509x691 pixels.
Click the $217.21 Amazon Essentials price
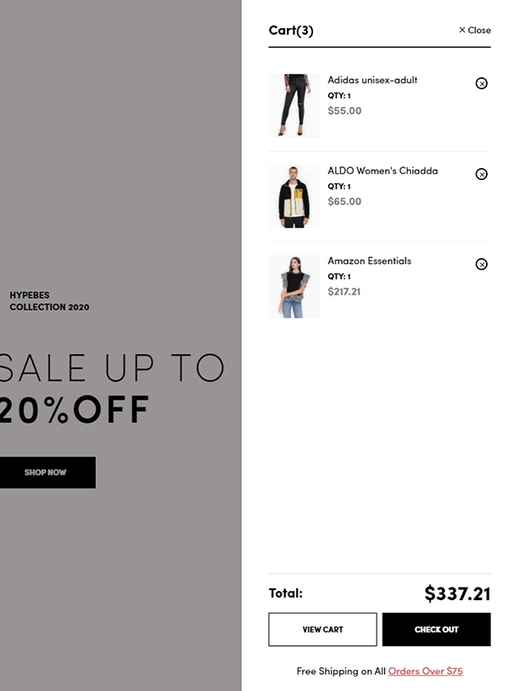344,291
